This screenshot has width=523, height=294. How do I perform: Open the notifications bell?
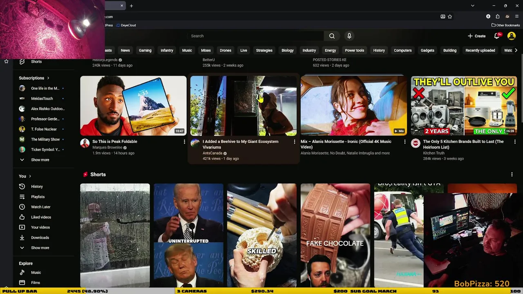497,36
